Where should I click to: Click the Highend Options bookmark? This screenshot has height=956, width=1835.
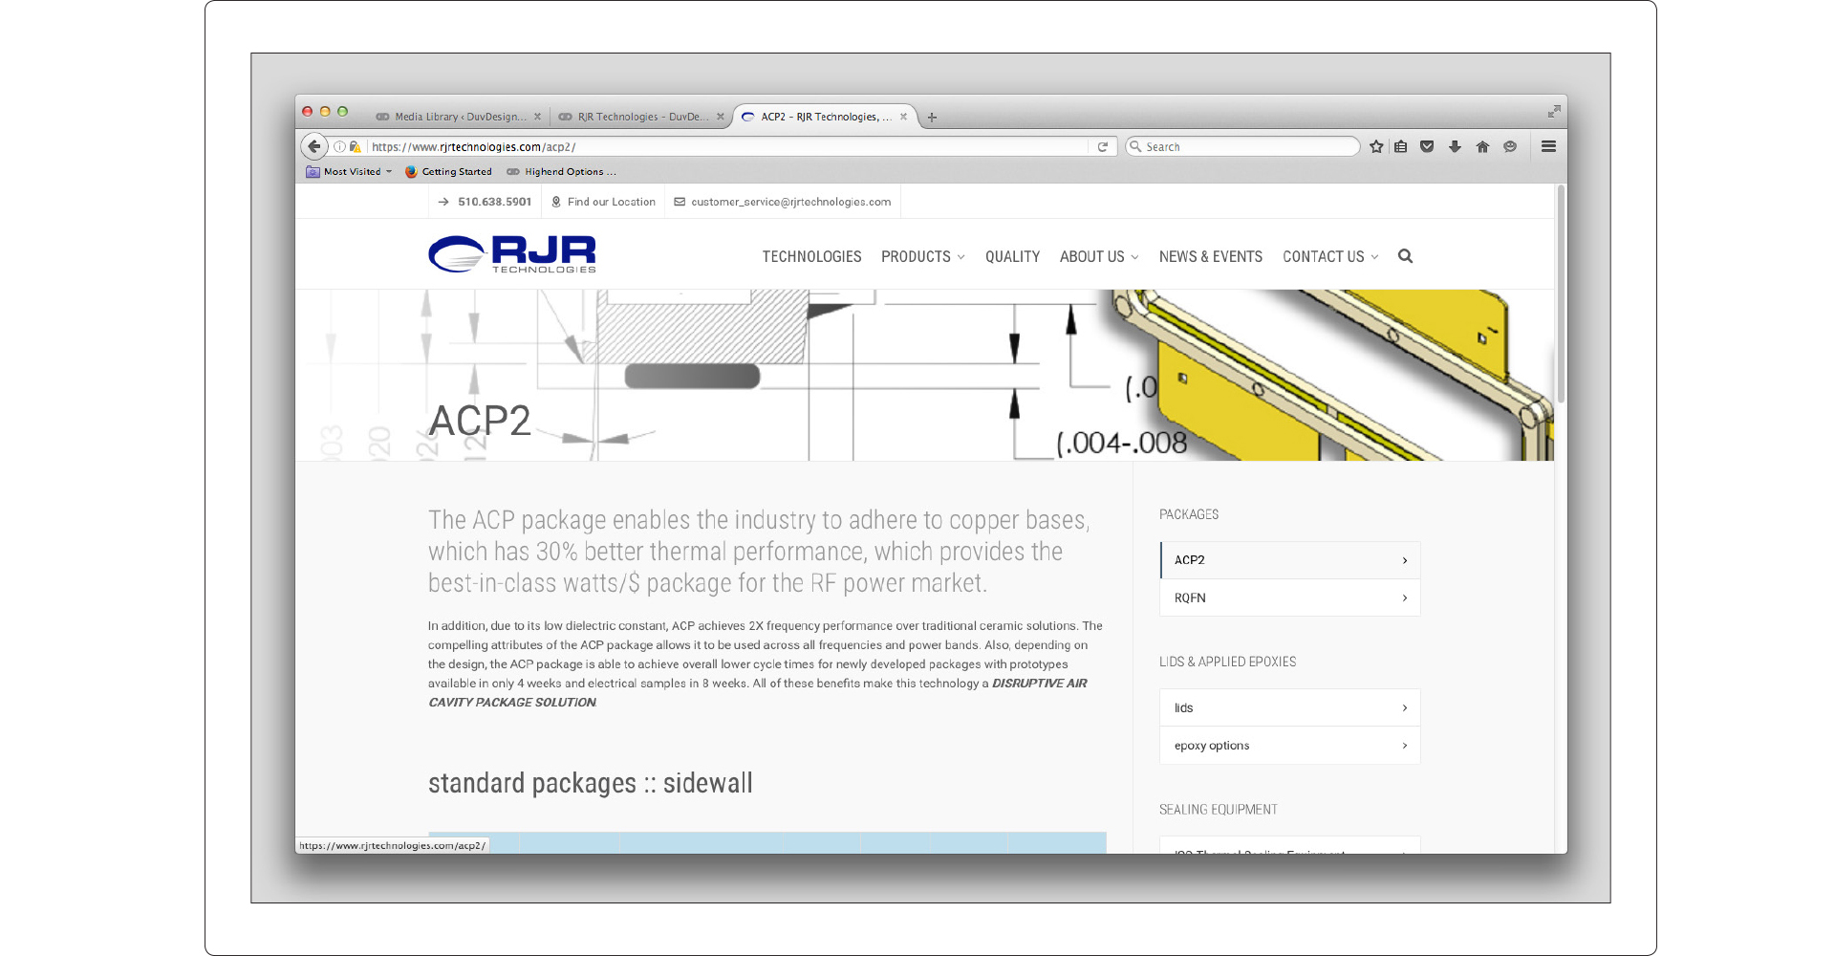click(561, 172)
